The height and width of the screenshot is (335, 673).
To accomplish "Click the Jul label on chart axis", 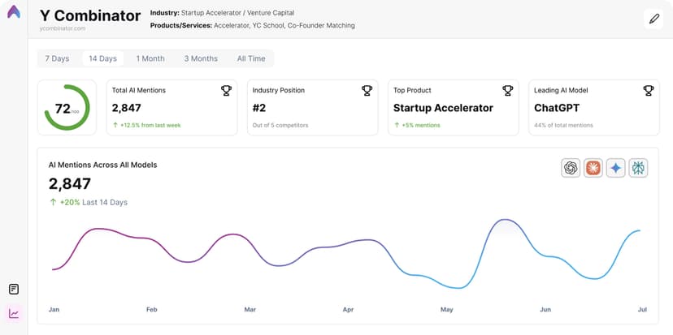I will pos(643,309).
